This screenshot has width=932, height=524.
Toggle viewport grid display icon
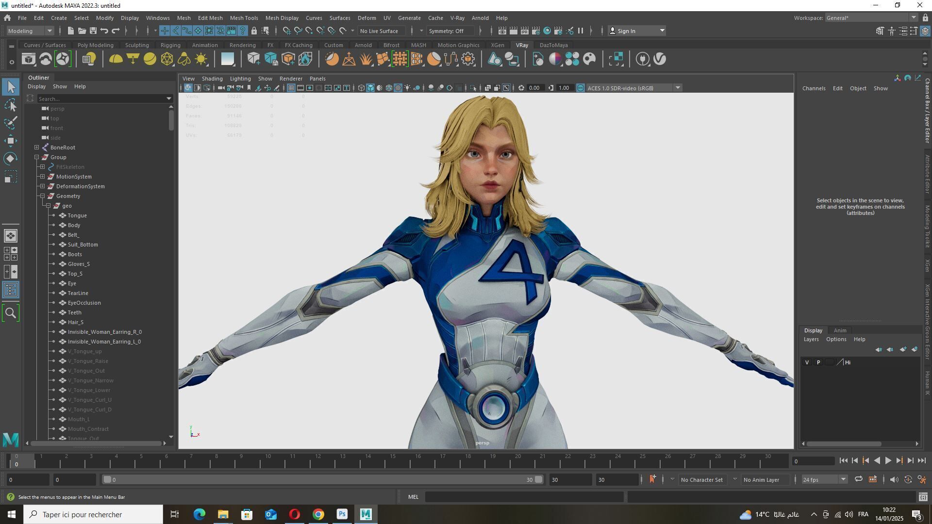pyautogui.click(x=291, y=88)
